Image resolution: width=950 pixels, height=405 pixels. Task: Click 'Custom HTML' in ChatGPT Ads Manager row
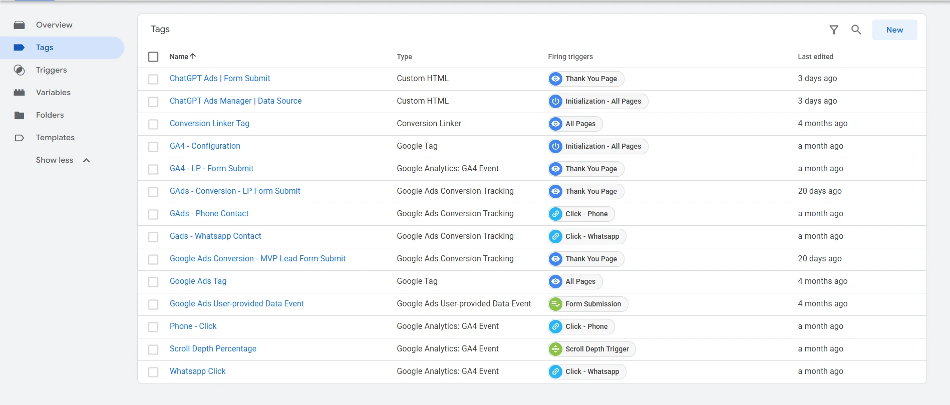point(423,101)
